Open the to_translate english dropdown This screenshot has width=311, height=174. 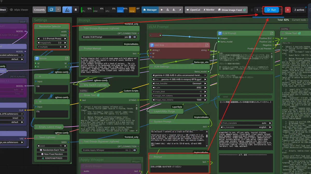[x=245, y=127]
